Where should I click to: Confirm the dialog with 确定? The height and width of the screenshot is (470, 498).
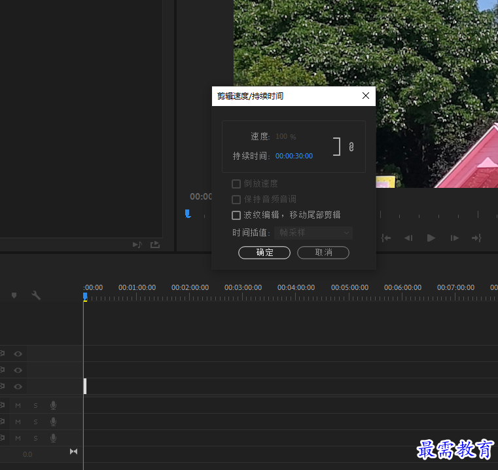click(264, 253)
